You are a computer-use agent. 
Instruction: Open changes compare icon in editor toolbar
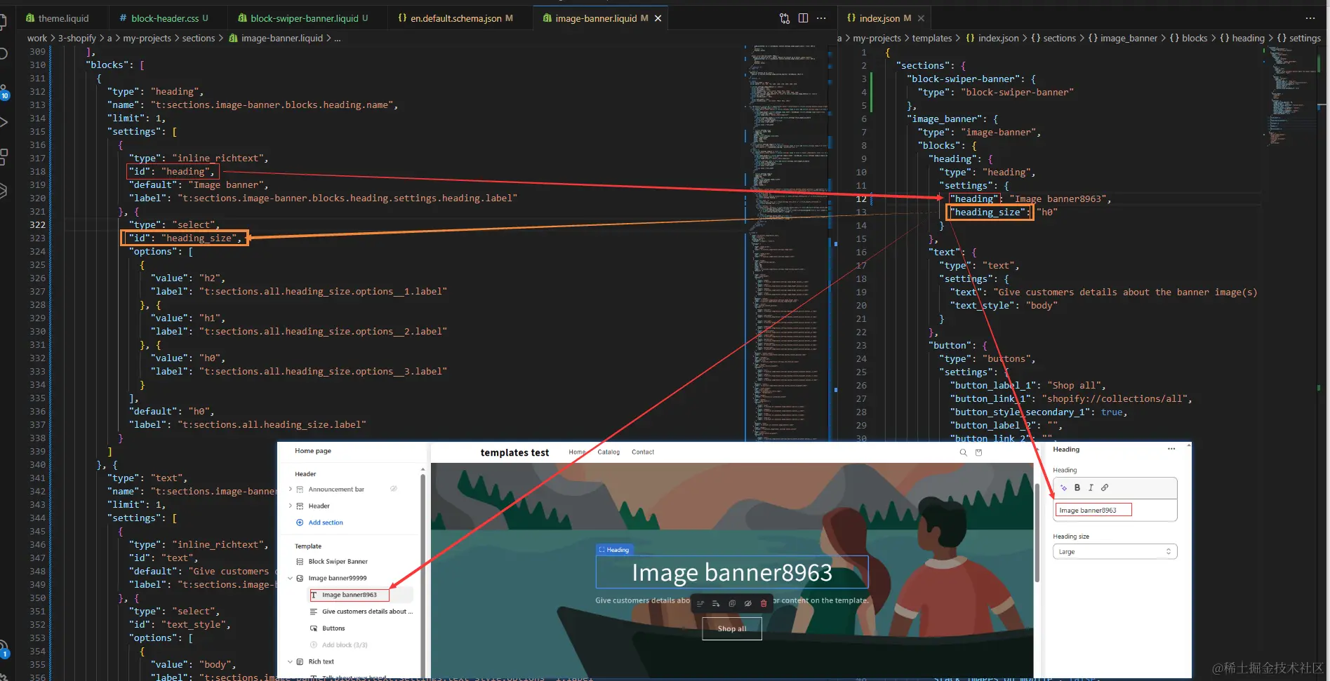point(785,18)
